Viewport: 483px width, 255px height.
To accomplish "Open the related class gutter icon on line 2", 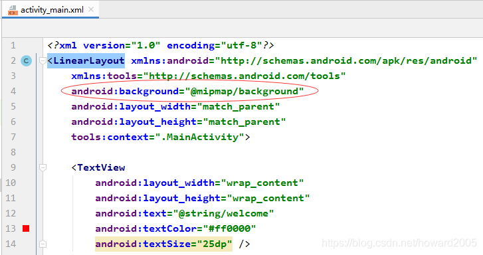I will tap(26, 60).
